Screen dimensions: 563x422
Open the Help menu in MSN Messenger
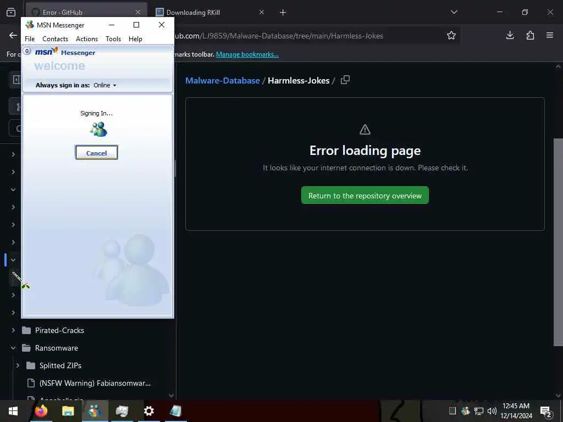pyautogui.click(x=135, y=39)
